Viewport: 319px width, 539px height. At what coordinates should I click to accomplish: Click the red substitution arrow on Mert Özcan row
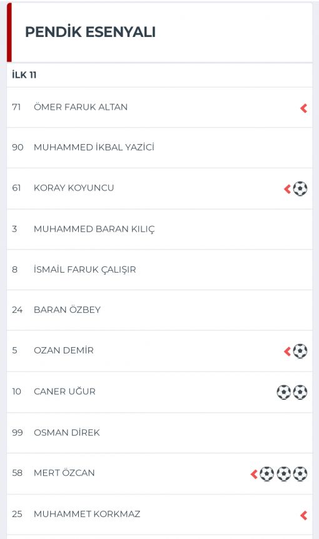point(254,474)
